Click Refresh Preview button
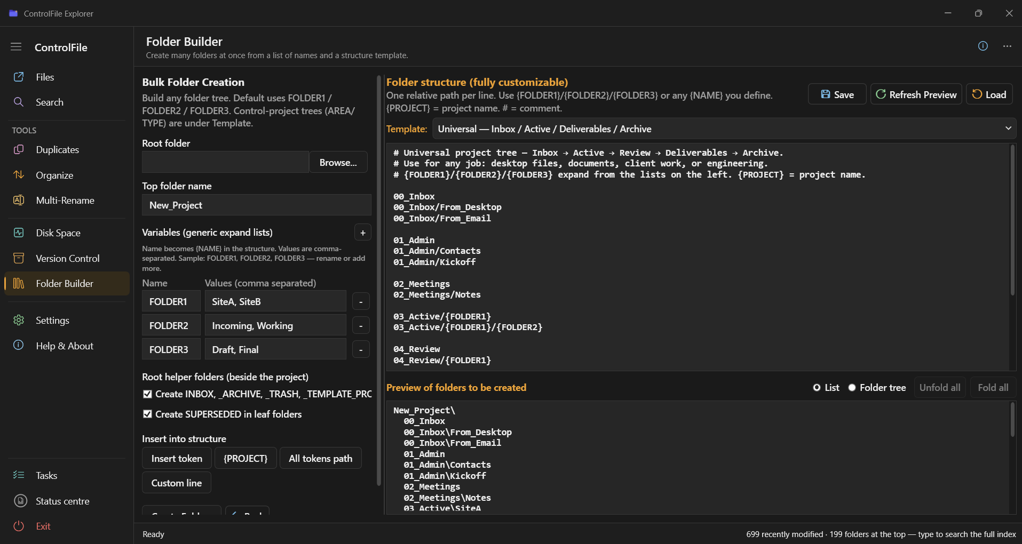The height and width of the screenshot is (544, 1022). pos(916,94)
